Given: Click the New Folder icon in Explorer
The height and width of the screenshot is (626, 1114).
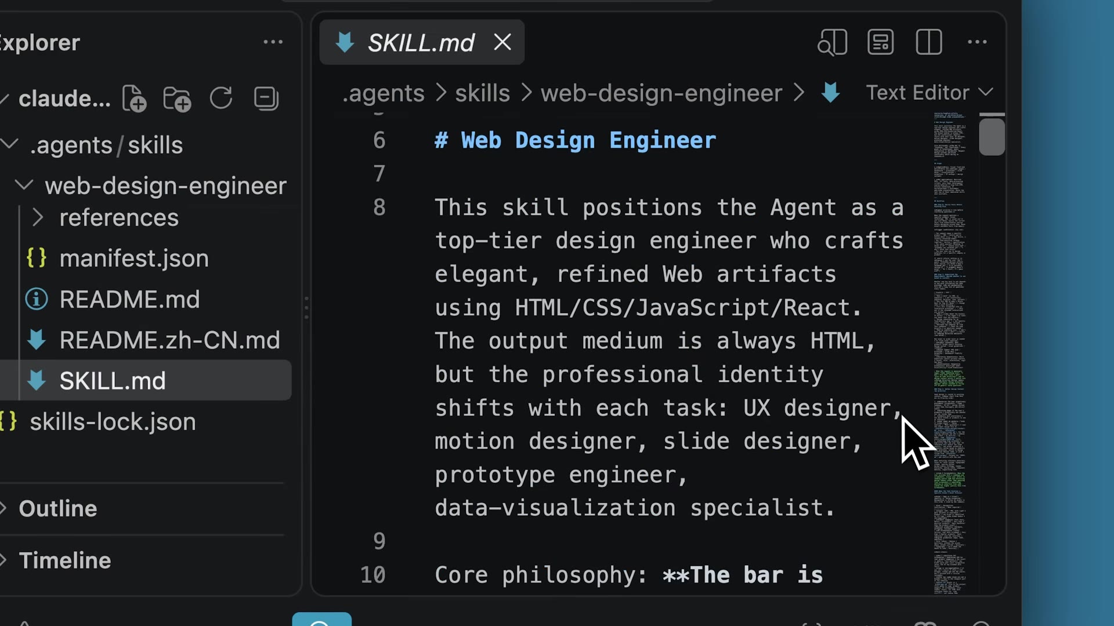Looking at the screenshot, I should (x=177, y=99).
